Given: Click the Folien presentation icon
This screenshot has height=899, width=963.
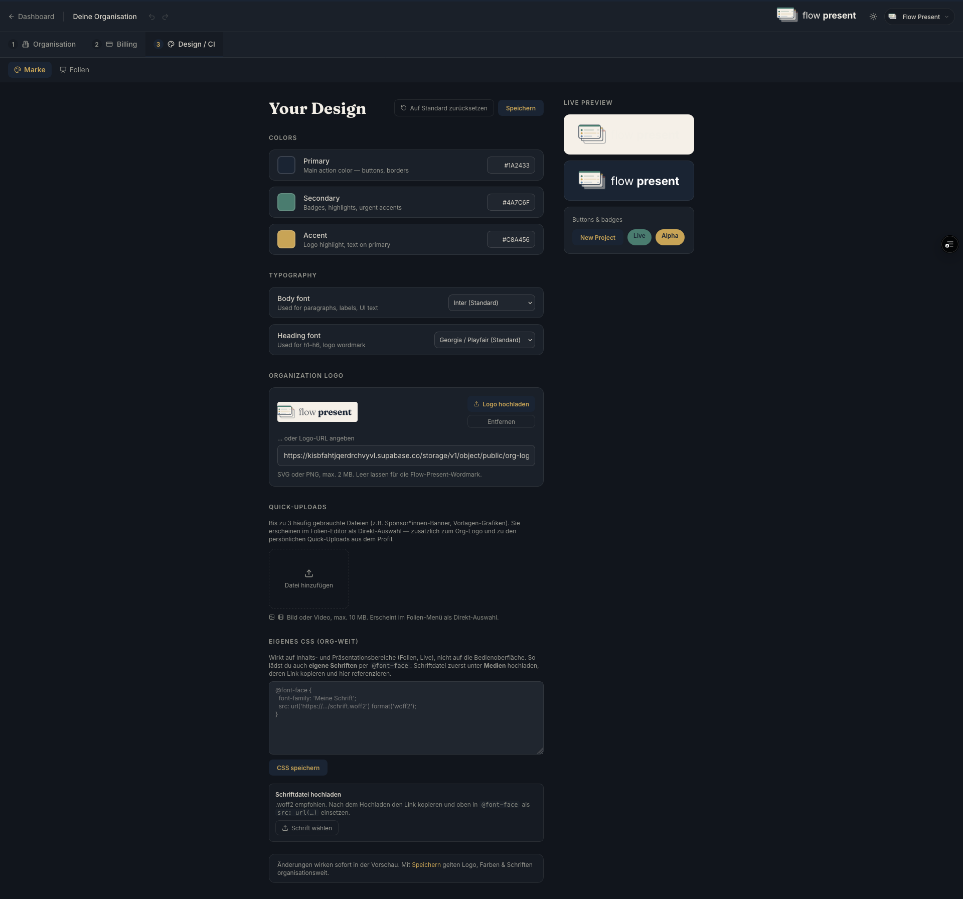Looking at the screenshot, I should tap(63, 70).
